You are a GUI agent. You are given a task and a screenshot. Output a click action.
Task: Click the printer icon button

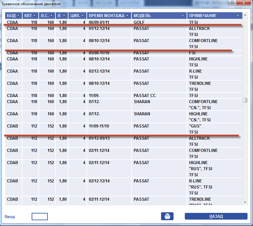167,216
